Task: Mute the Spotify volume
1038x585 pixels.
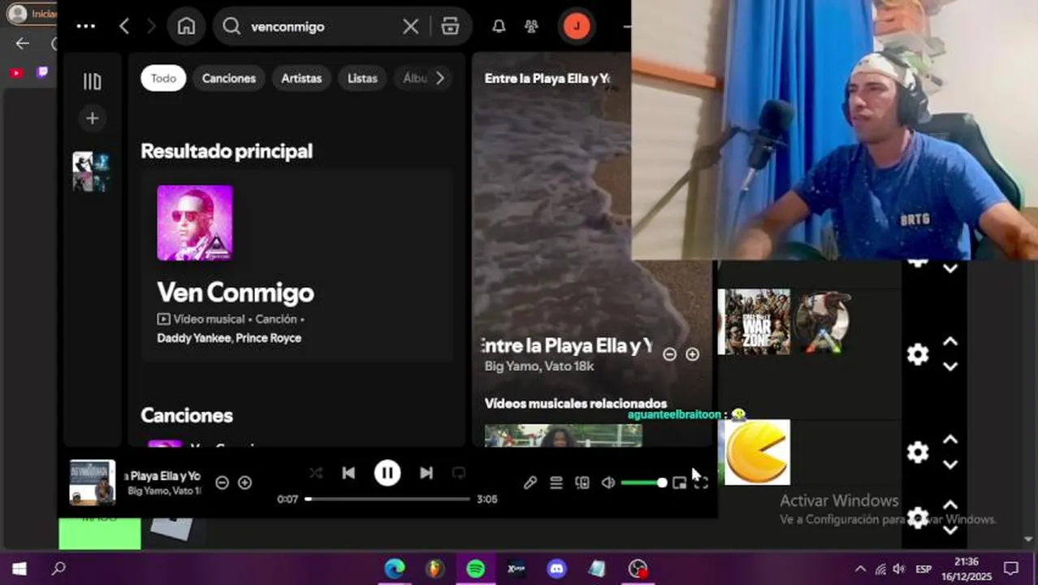Action: pos(608,483)
